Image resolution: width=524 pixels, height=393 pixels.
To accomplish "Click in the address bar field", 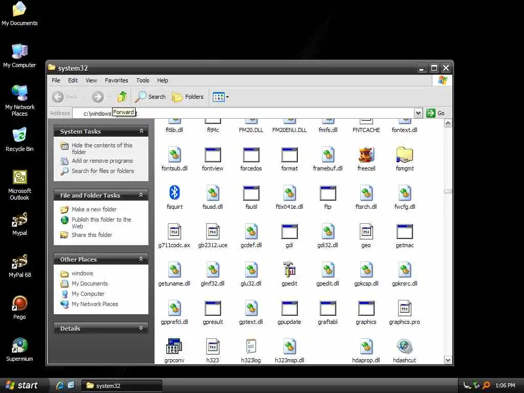I will pos(243,113).
